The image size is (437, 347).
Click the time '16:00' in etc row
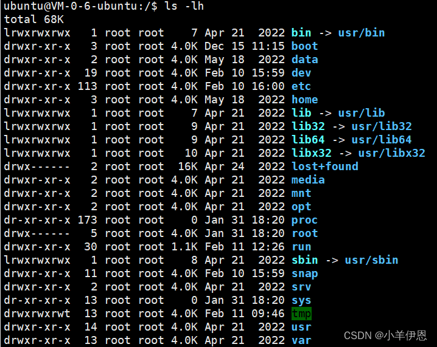(268, 86)
